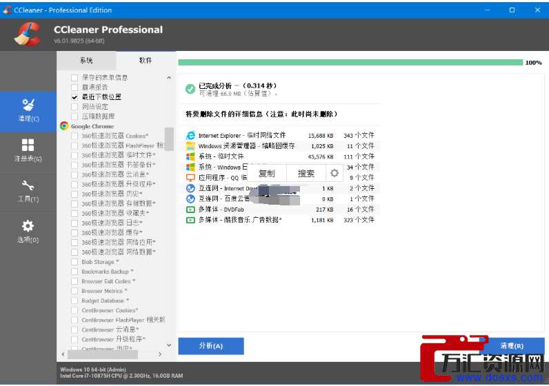Click the Windows flag icon beside 系统 - 临时文件

(x=190, y=156)
